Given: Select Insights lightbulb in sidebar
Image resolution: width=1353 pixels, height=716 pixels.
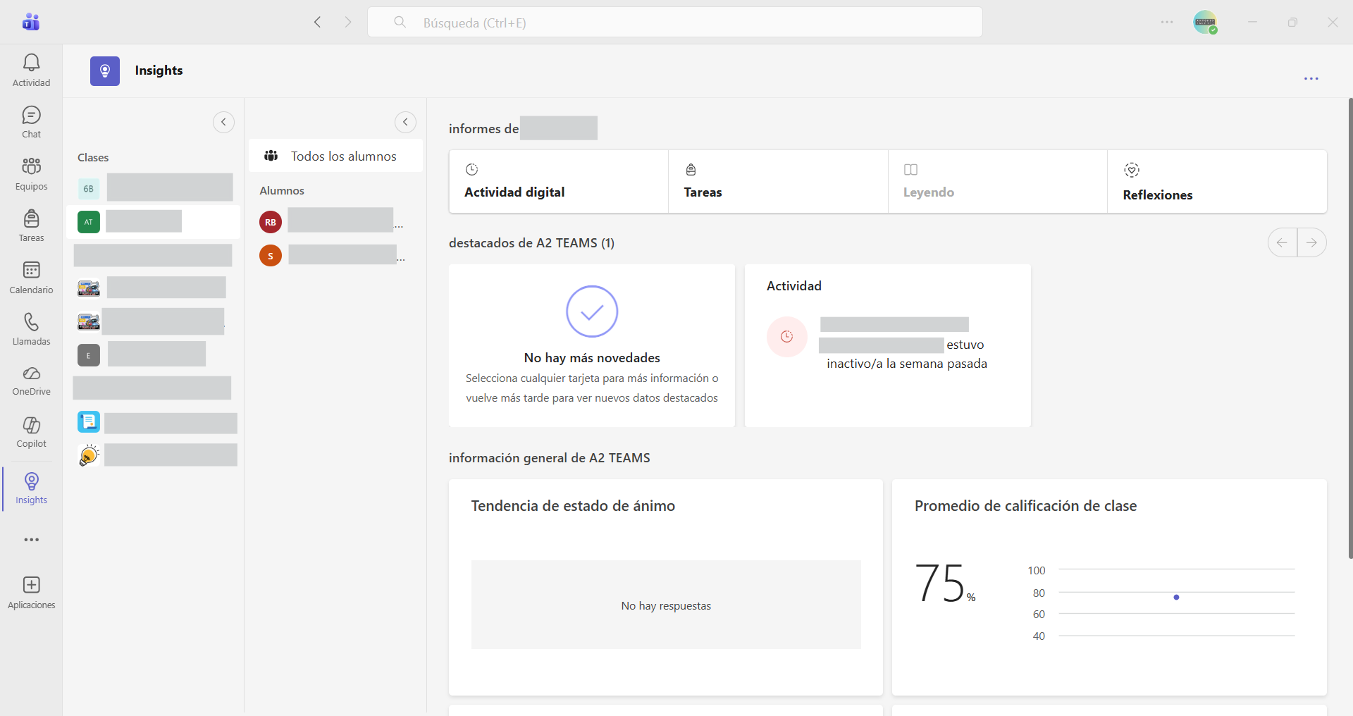Looking at the screenshot, I should click(x=31, y=488).
